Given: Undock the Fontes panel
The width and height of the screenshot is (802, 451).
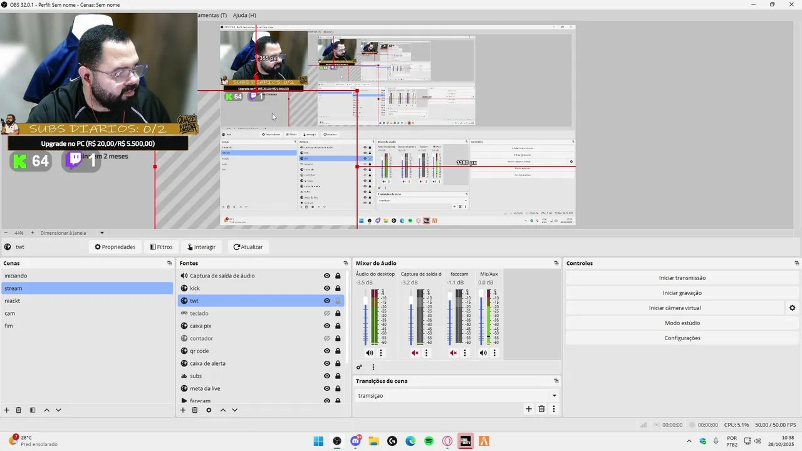Looking at the screenshot, I should tap(345, 263).
